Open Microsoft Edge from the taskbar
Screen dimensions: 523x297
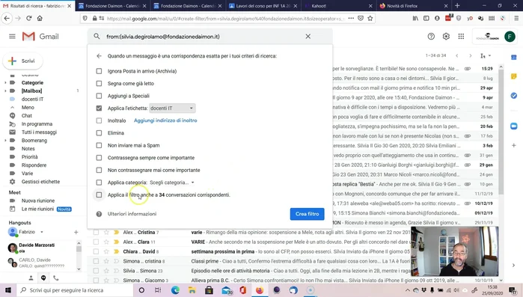[x=175, y=290]
